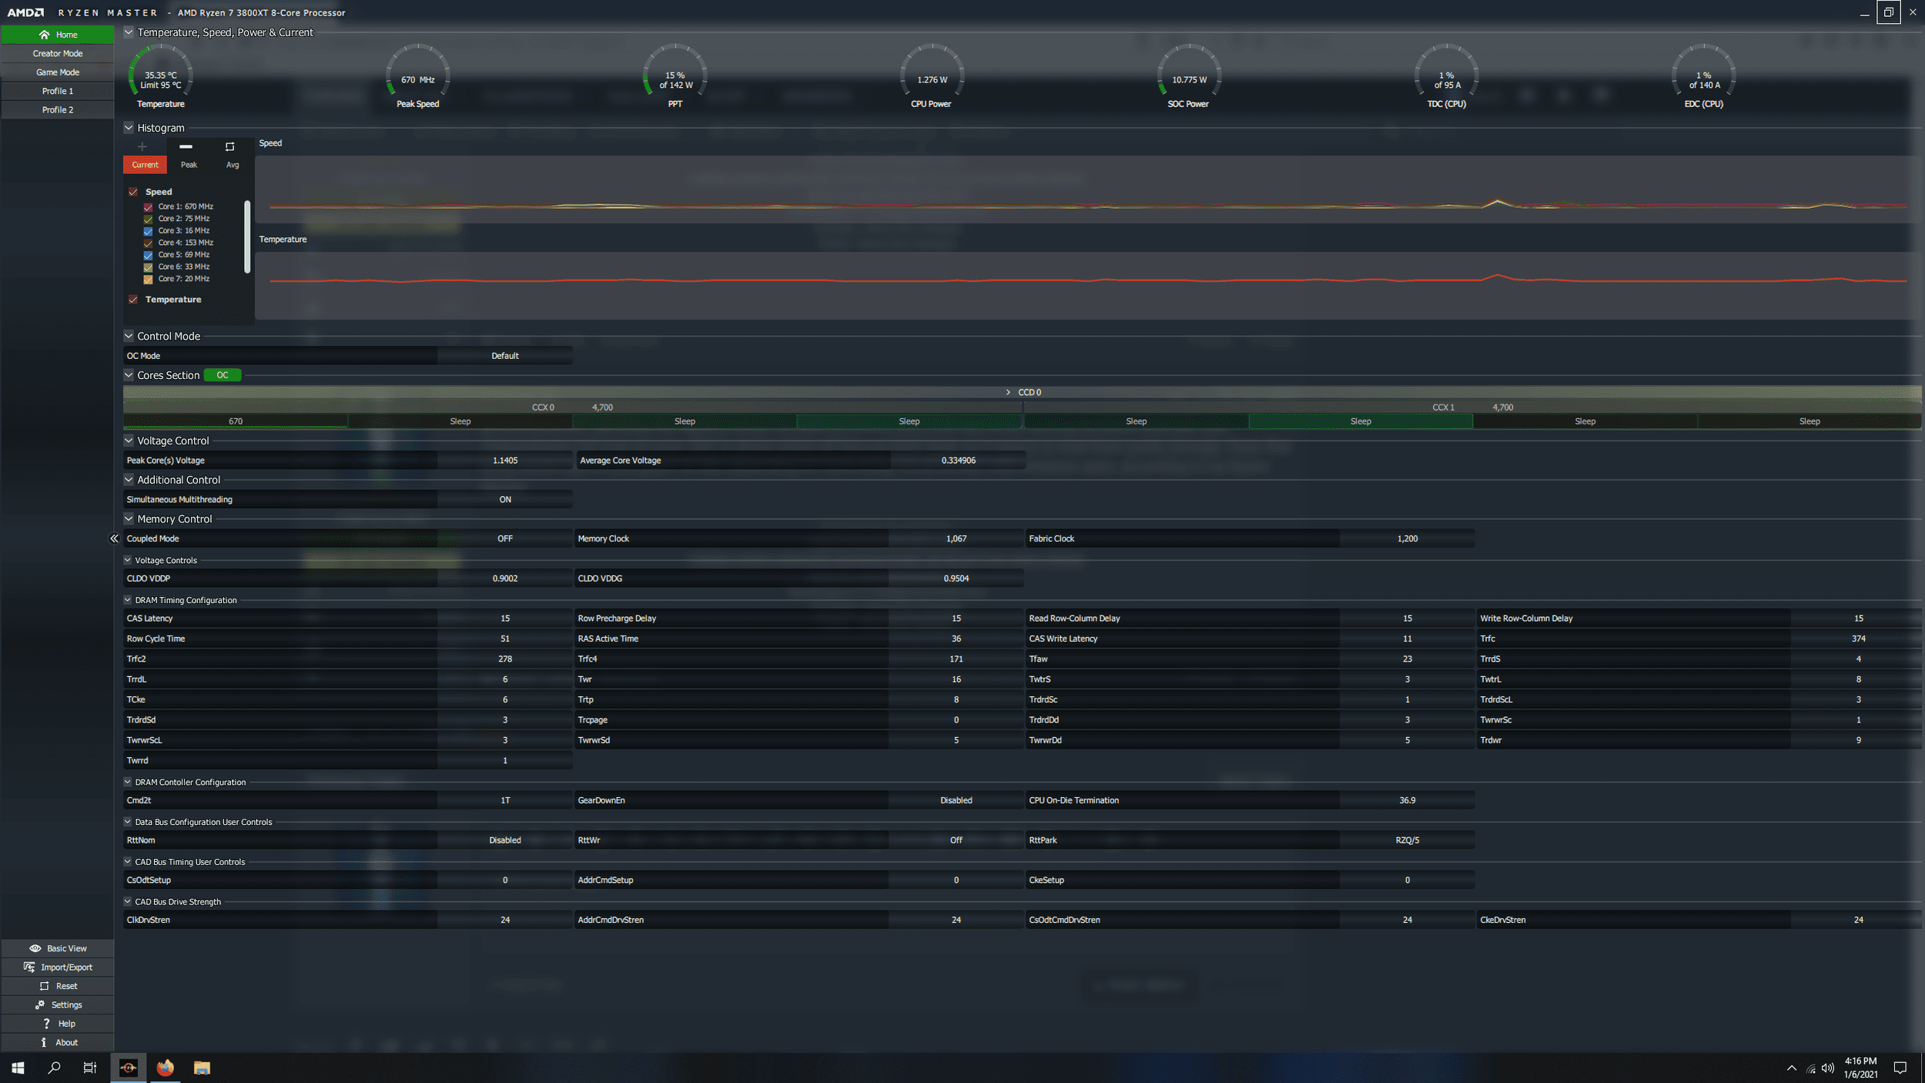The height and width of the screenshot is (1083, 1925).
Task: Click the network tray icon
Action: (1810, 1068)
